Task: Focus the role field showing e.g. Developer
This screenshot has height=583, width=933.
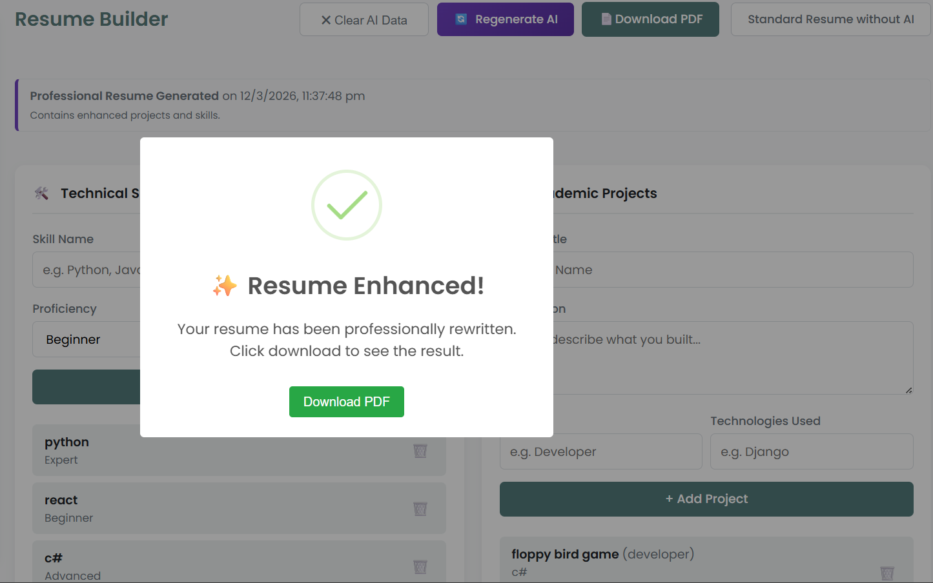Action: [x=600, y=451]
